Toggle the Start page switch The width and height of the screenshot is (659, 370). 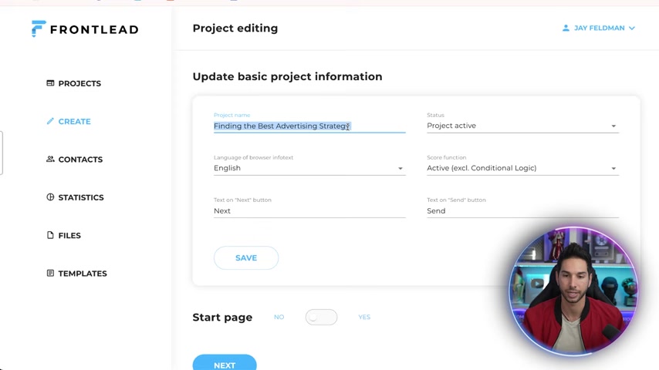pyautogui.click(x=321, y=317)
